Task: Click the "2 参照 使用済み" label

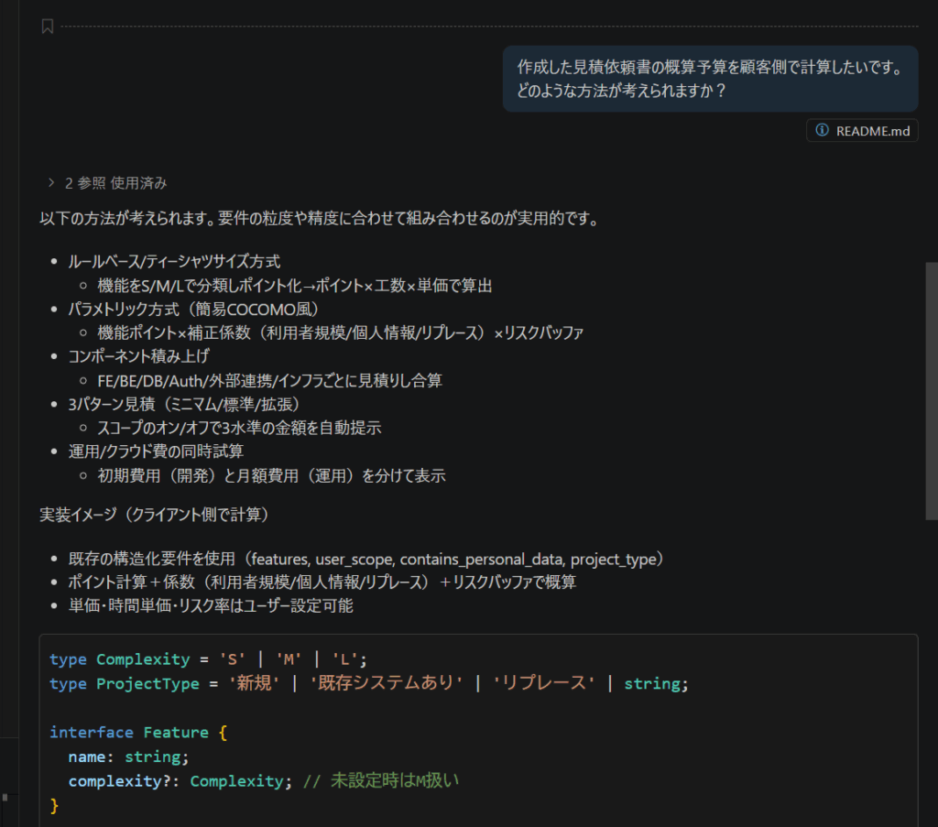Action: (115, 183)
